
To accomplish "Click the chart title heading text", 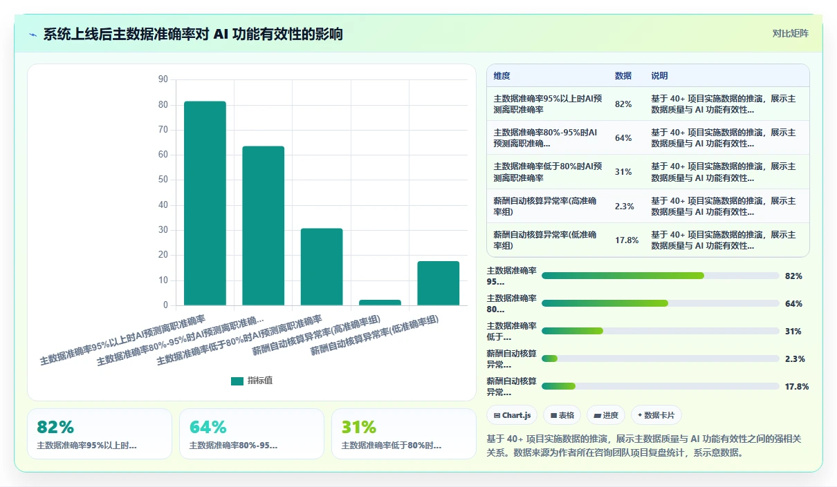I will point(193,35).
